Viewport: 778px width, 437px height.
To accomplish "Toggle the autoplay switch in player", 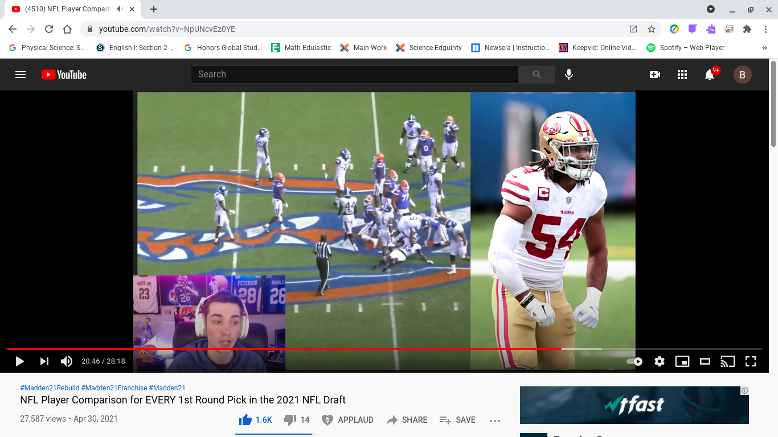I will 634,361.
